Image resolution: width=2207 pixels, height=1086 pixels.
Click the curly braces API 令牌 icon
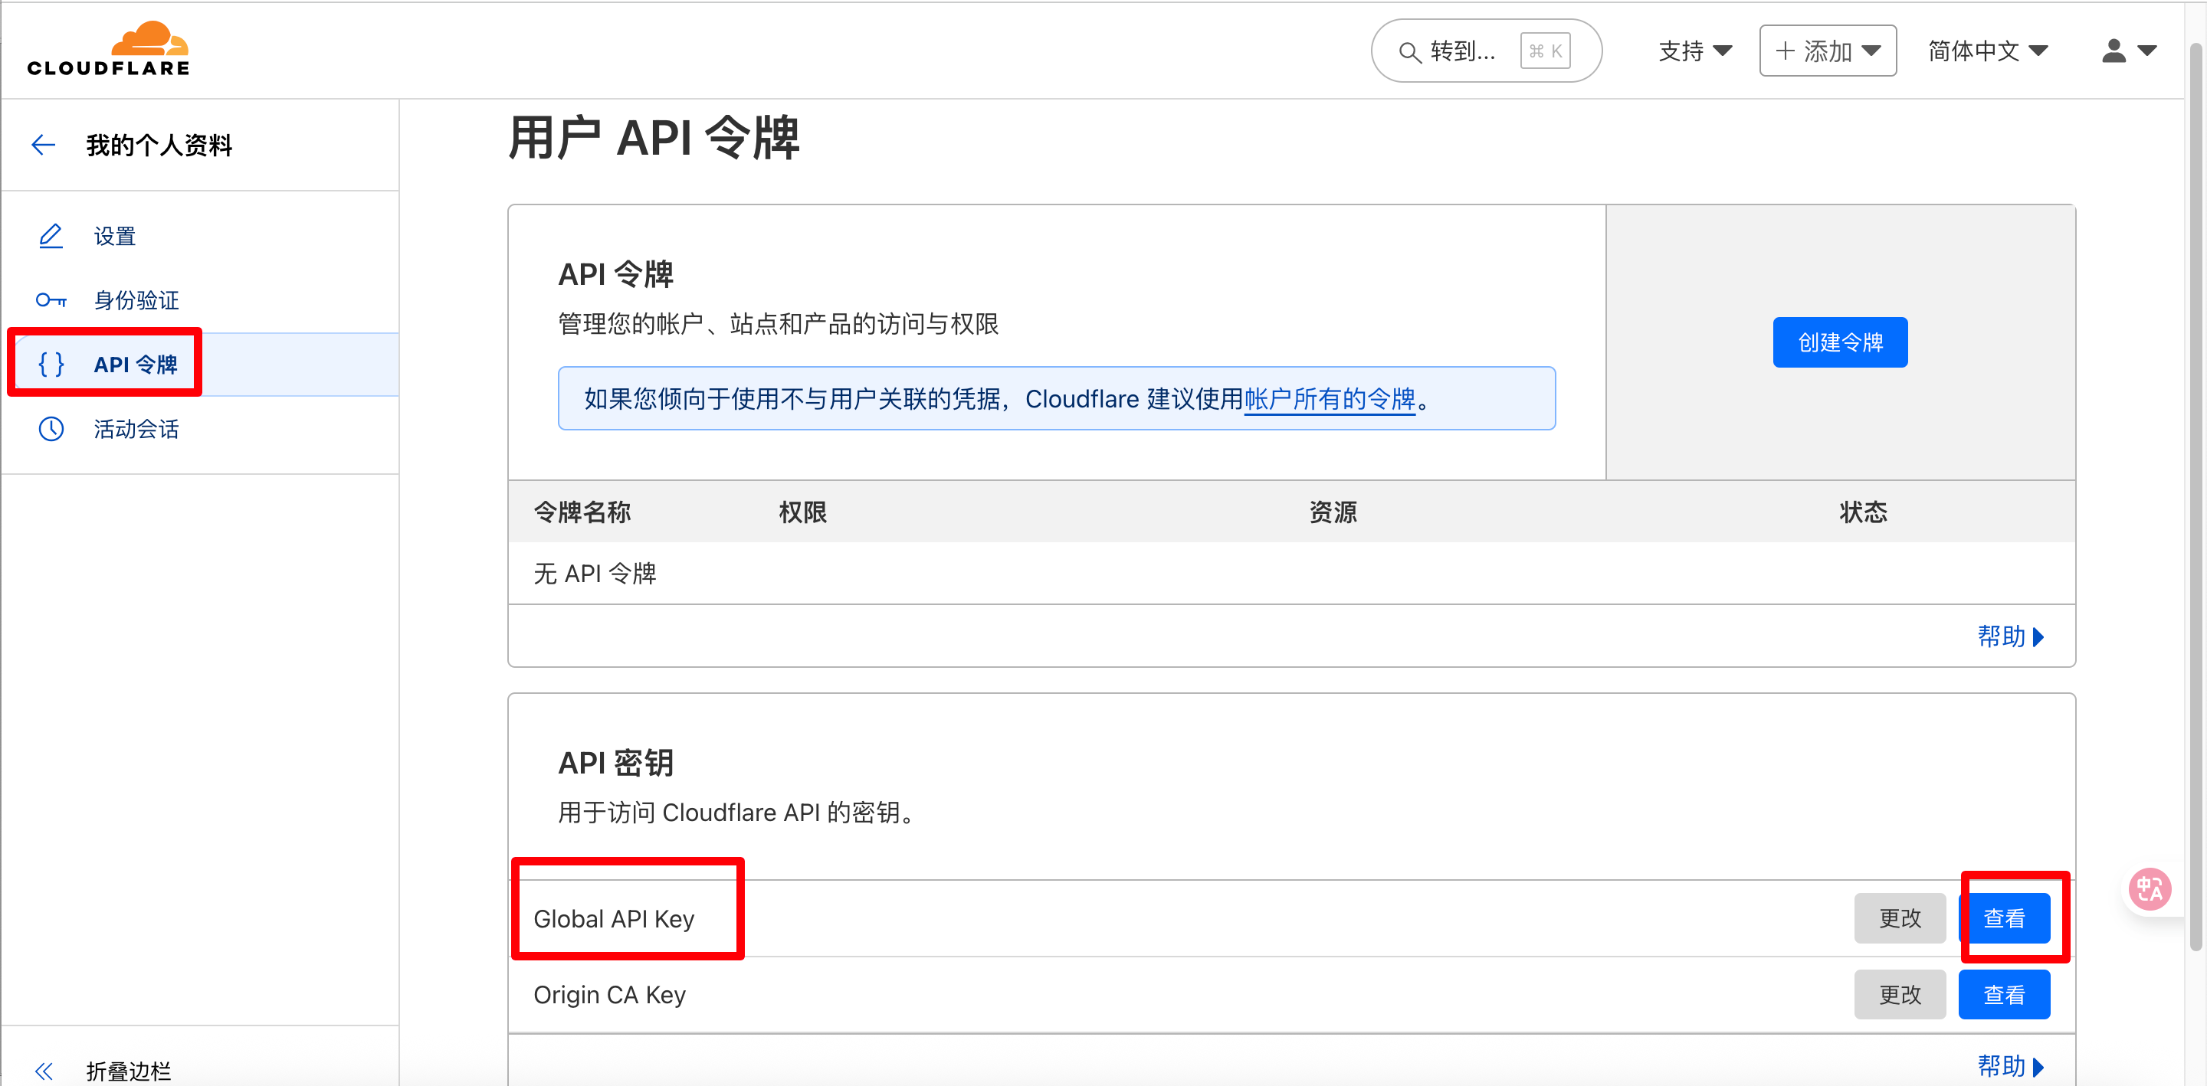point(51,365)
